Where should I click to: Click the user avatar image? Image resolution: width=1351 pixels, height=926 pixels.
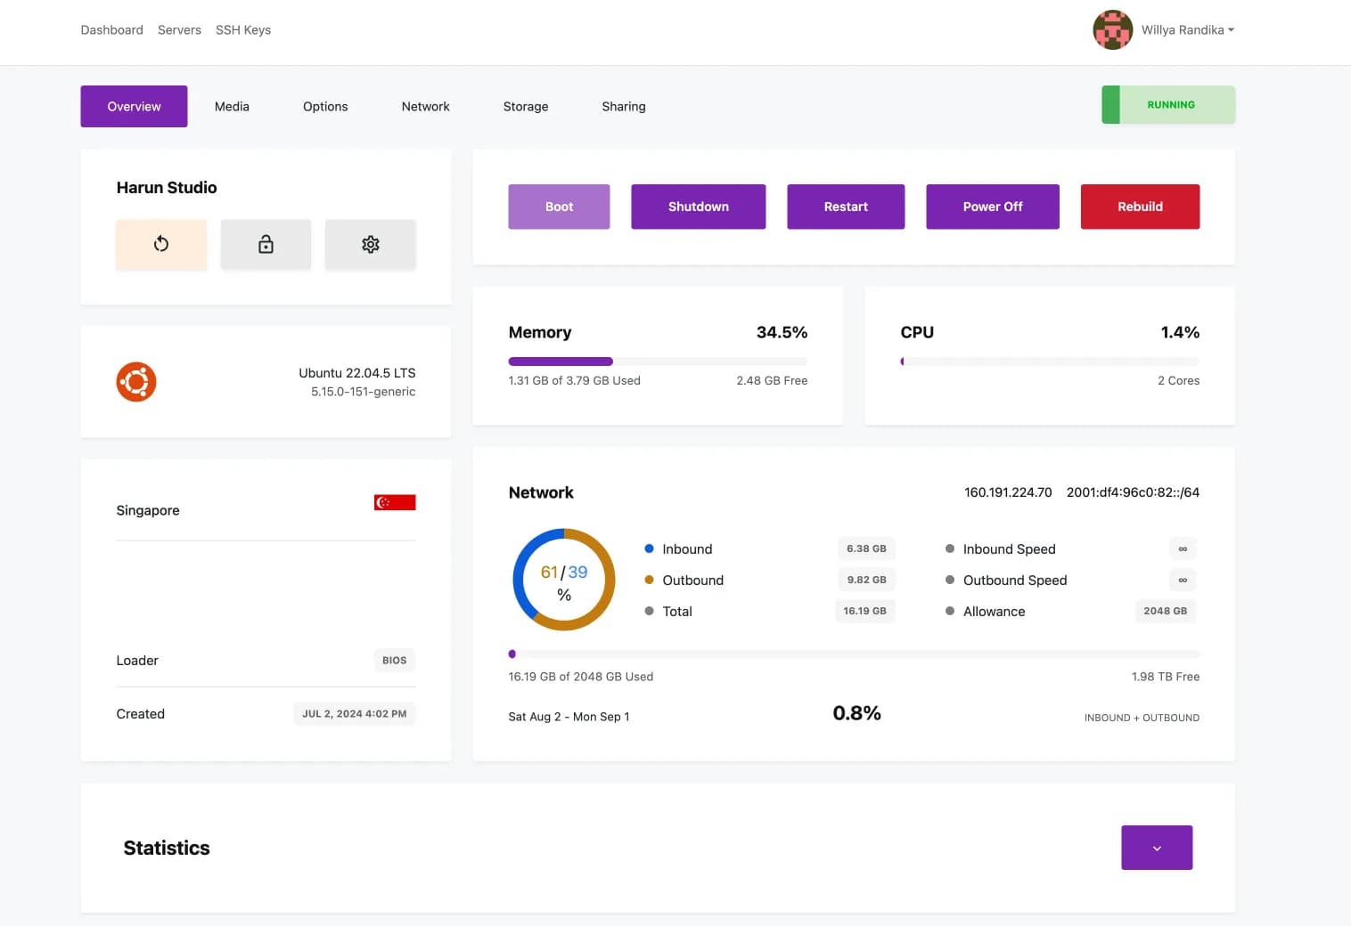point(1112,30)
